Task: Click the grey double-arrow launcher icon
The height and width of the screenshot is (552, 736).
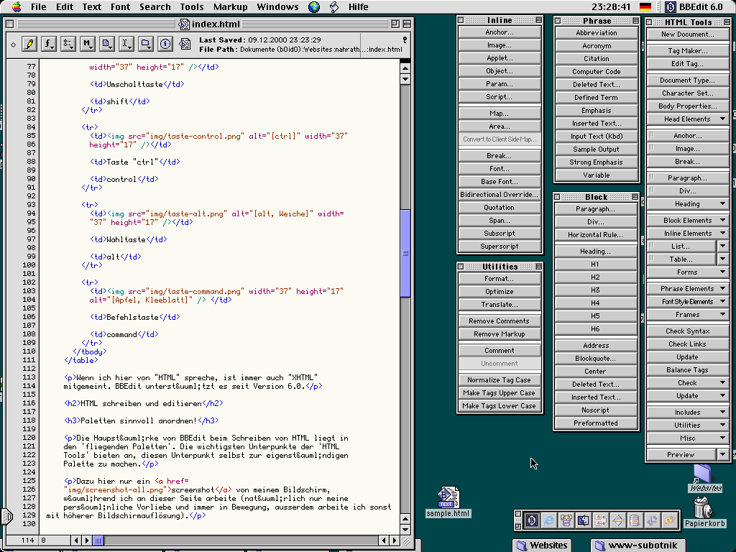Action: click(652, 520)
